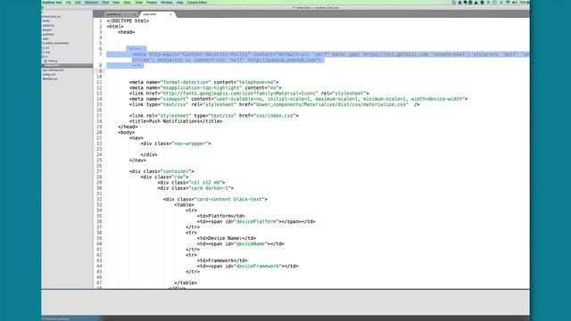This screenshot has width=571, height=321.
Task: Expand the plugins folder in sidebar
Action: (x=47, y=29)
